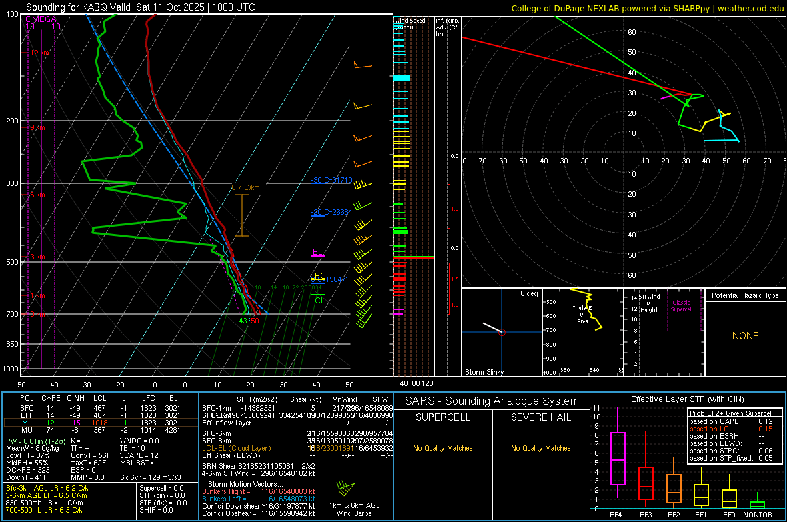Click the 6.7 C/km lapse rate bracket

coord(241,215)
